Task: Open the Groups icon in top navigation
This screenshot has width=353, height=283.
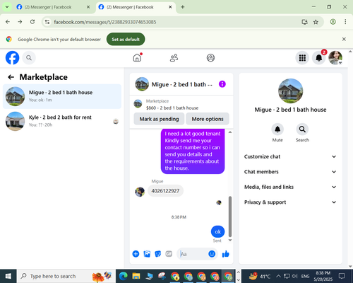Action: [210, 58]
